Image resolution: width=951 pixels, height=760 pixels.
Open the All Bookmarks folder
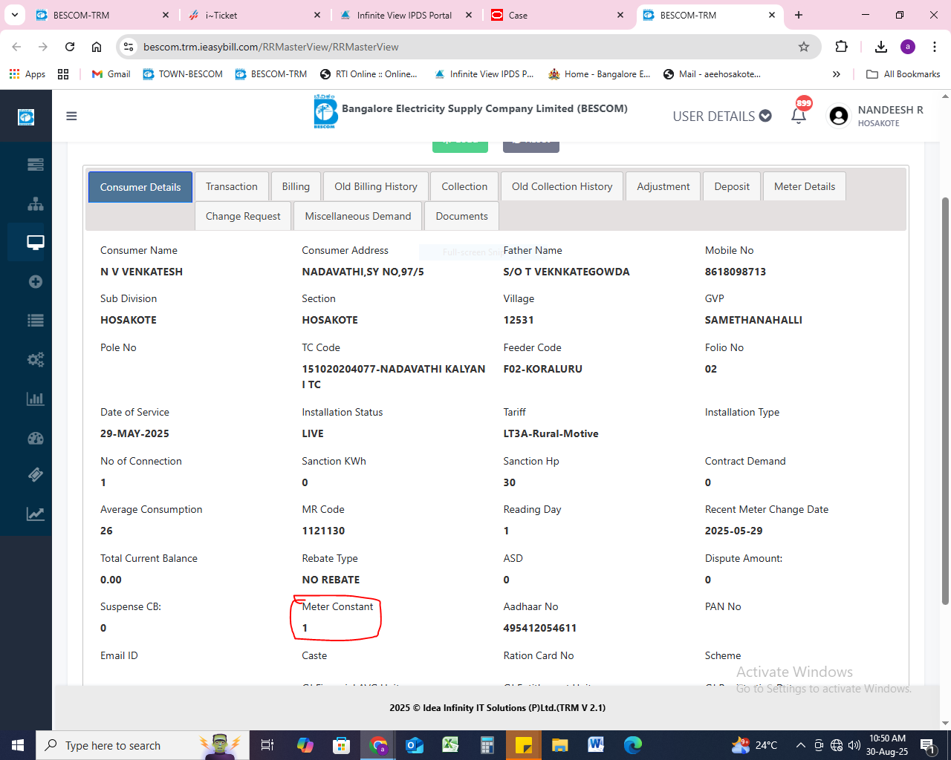(903, 74)
